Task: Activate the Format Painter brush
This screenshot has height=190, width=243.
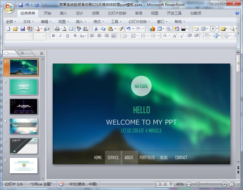Action: pos(121,29)
